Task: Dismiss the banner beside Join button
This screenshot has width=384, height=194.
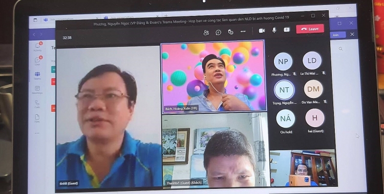Action: tap(352, 34)
